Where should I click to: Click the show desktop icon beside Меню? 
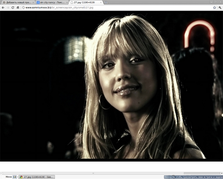click(15, 177)
